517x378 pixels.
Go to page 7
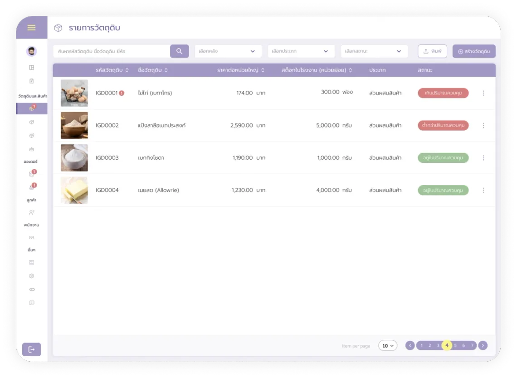pos(472,345)
